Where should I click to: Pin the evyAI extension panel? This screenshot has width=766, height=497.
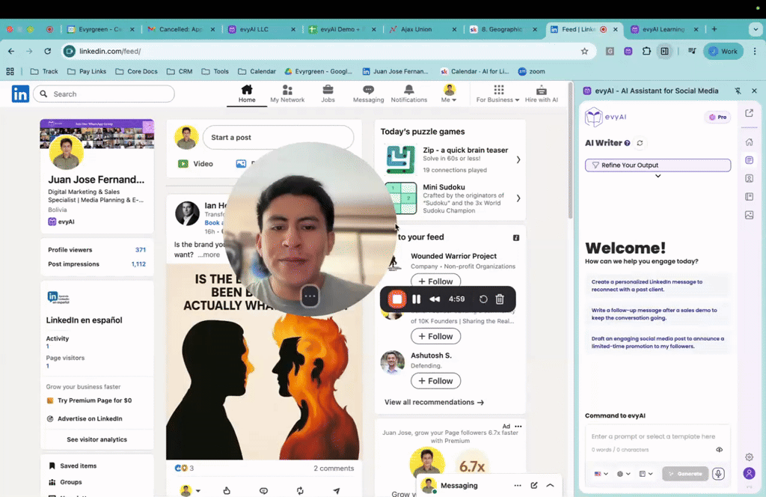[737, 91]
